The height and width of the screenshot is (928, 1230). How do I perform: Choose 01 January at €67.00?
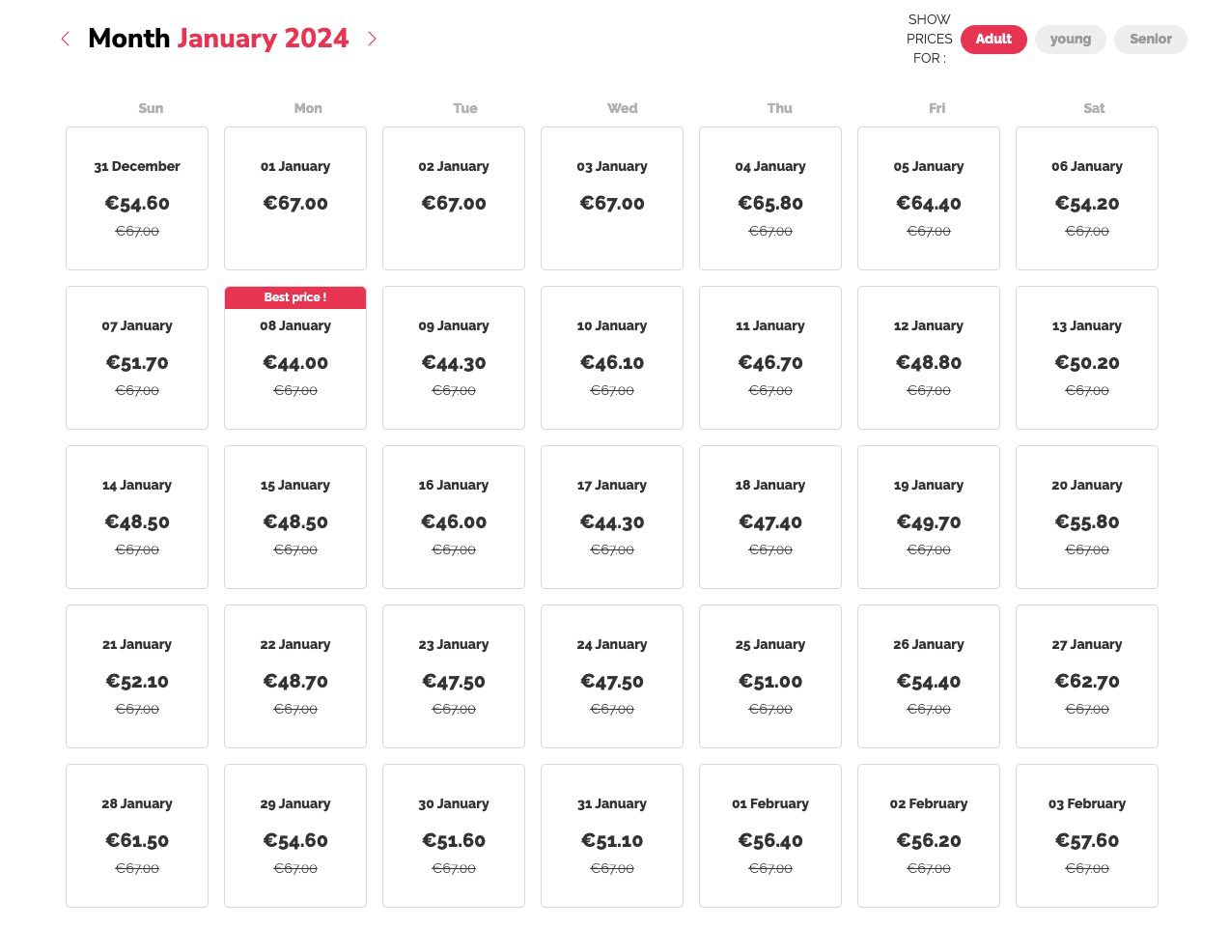click(x=295, y=199)
